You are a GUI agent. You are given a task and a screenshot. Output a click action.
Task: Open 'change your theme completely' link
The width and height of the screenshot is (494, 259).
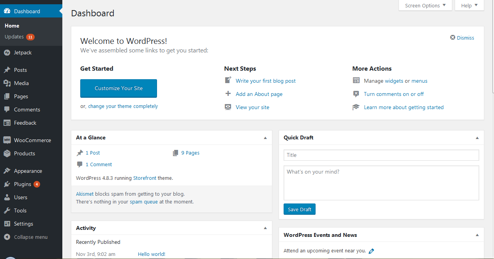[x=123, y=106]
